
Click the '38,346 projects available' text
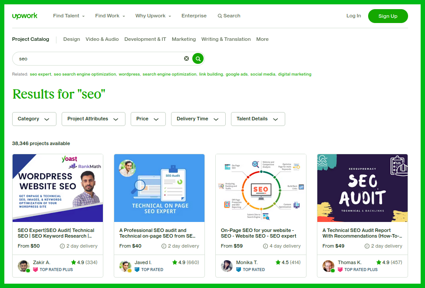coord(41,143)
